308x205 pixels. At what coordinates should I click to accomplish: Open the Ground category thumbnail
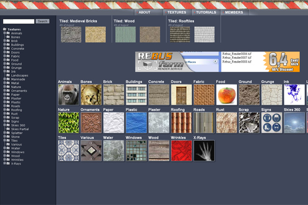pyautogui.click(x=249, y=95)
